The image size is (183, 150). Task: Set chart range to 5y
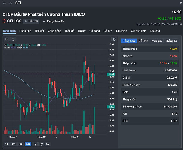[x=47, y=144]
